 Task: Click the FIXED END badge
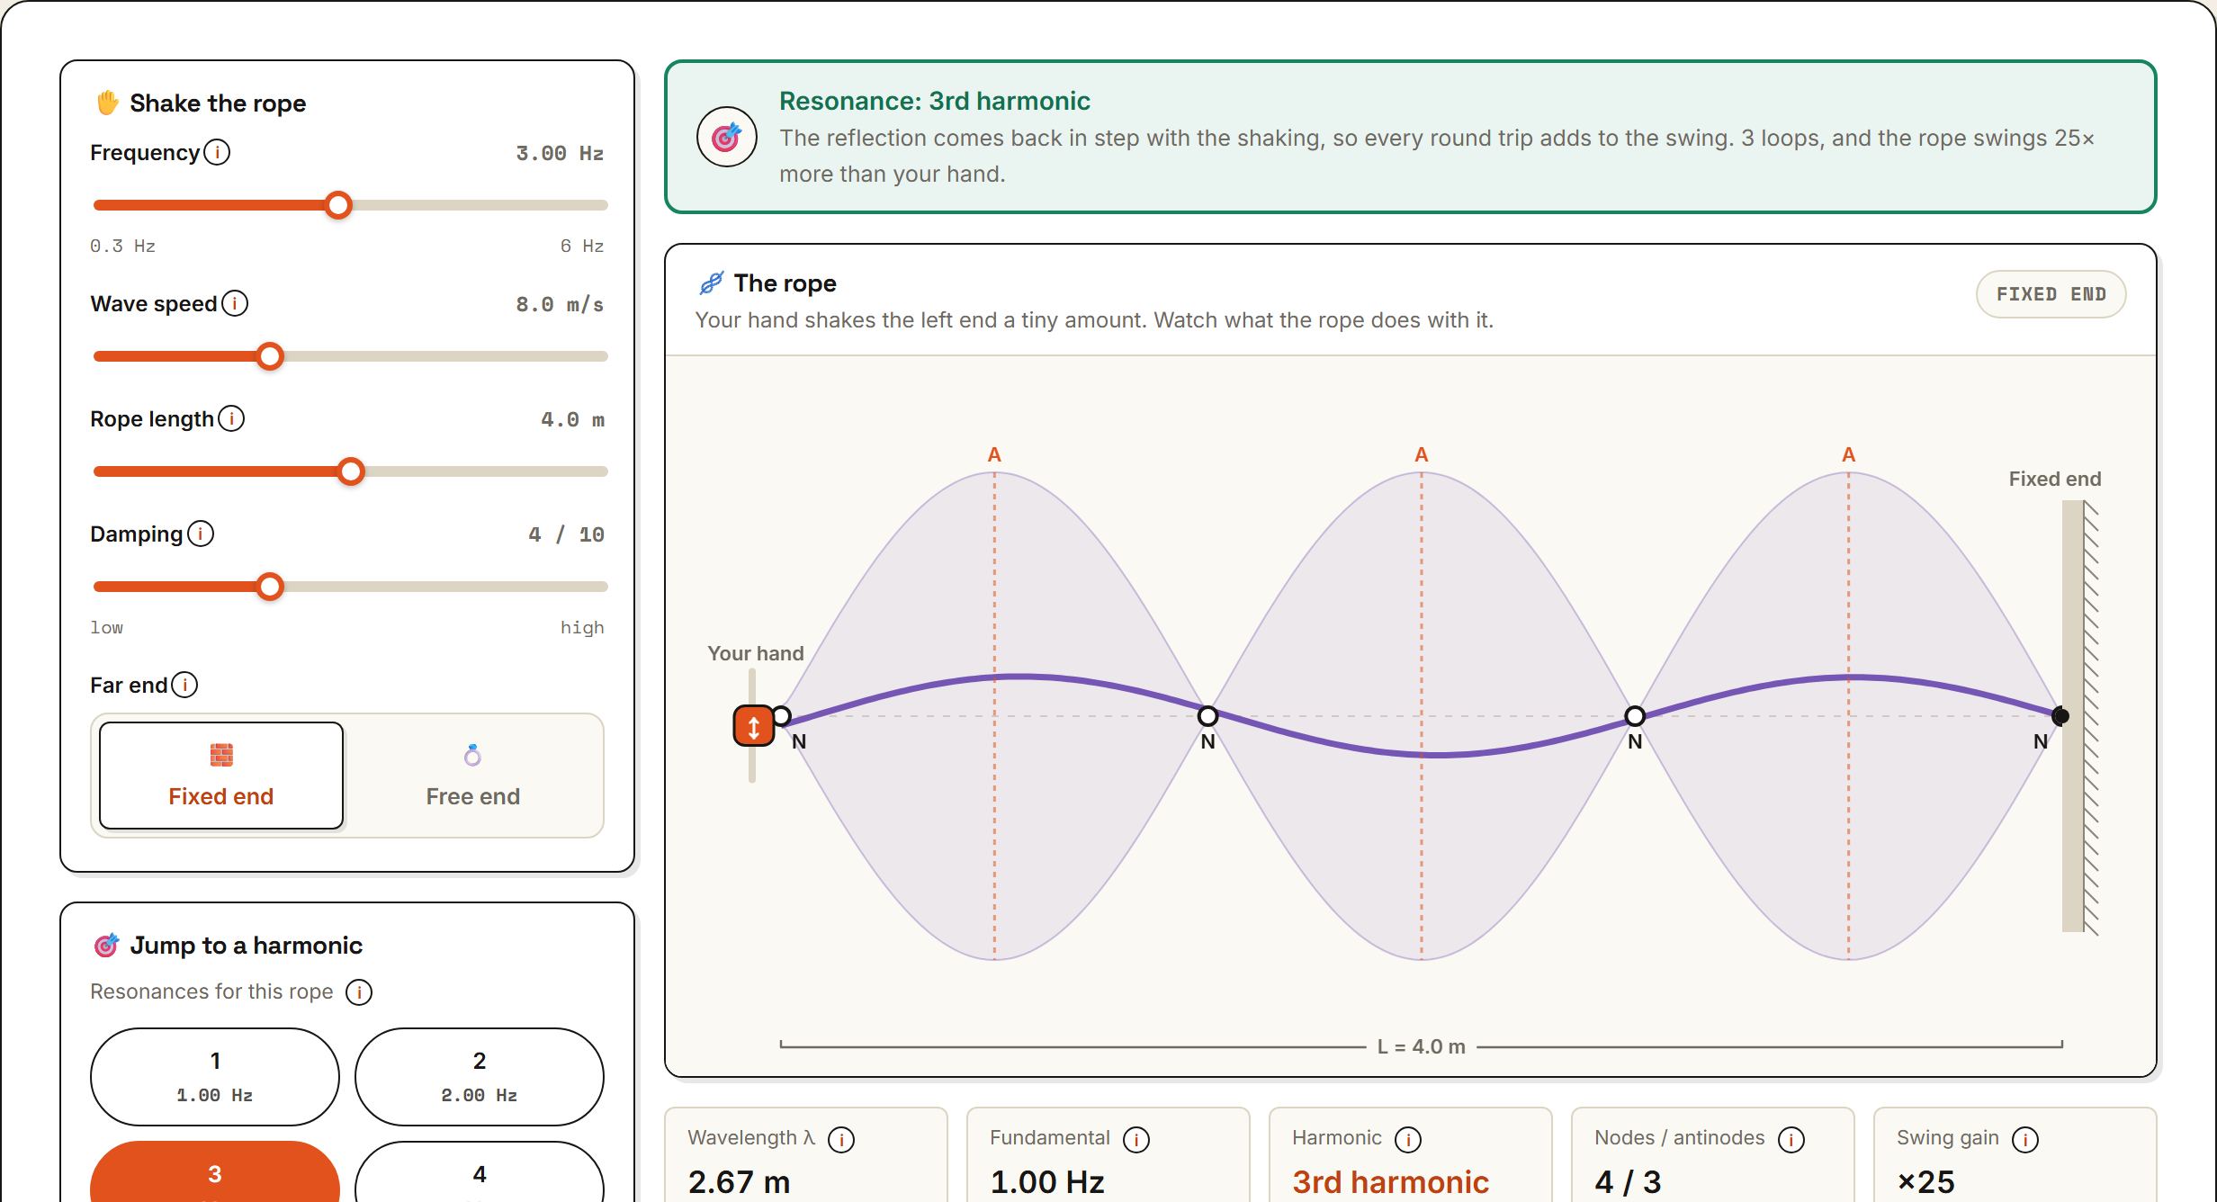2051,294
